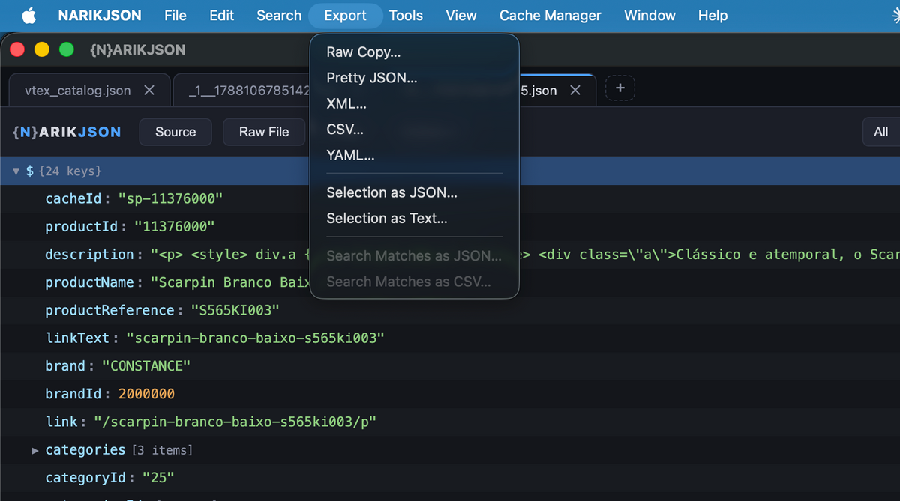Open the View menu
The height and width of the screenshot is (501, 900).
(x=461, y=15)
